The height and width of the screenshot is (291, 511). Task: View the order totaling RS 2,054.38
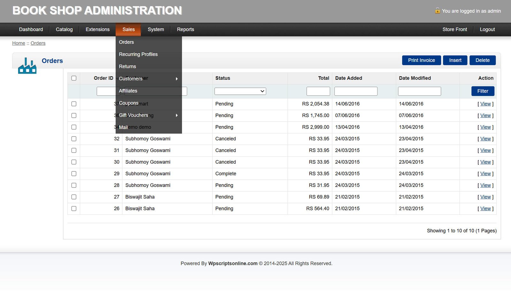pos(485,104)
